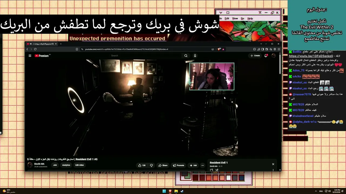Close the Resident Evil 1 playlist panel

tap(273, 164)
